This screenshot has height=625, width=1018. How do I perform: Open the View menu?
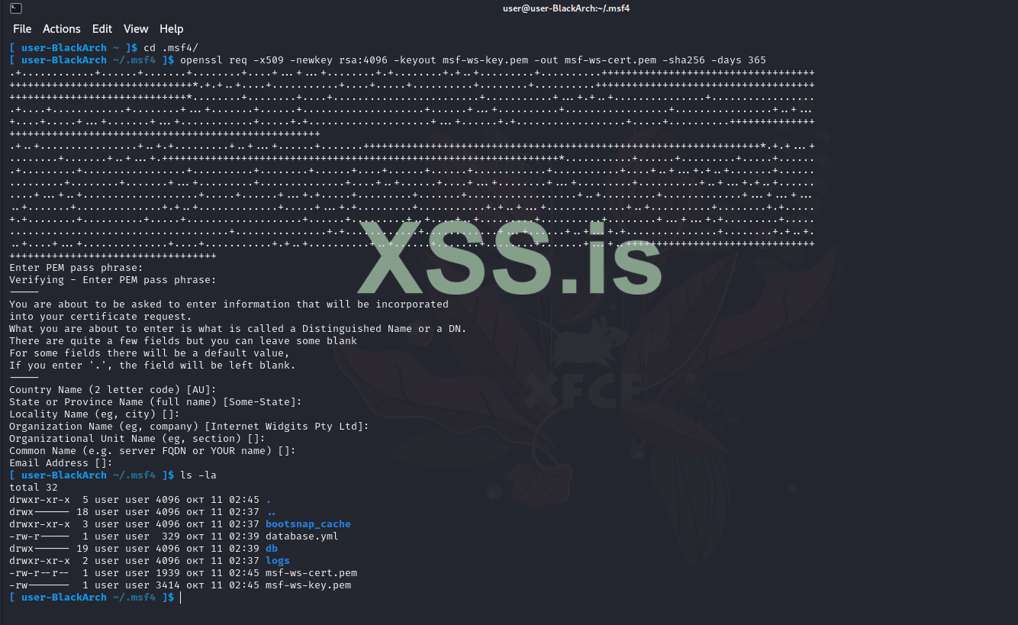coord(136,29)
